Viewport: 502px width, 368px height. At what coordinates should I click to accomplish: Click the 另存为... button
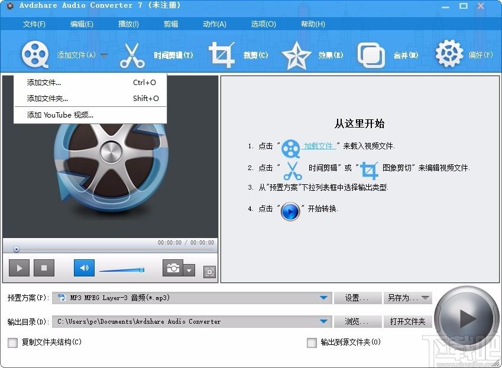408,298
